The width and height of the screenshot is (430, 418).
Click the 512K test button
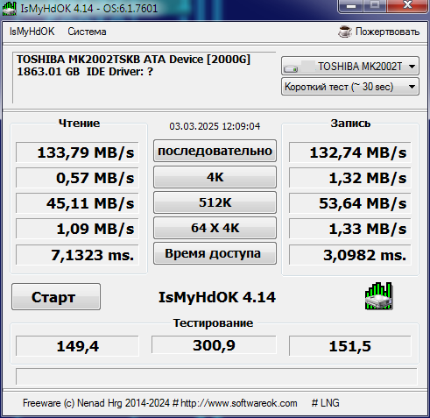click(215, 202)
